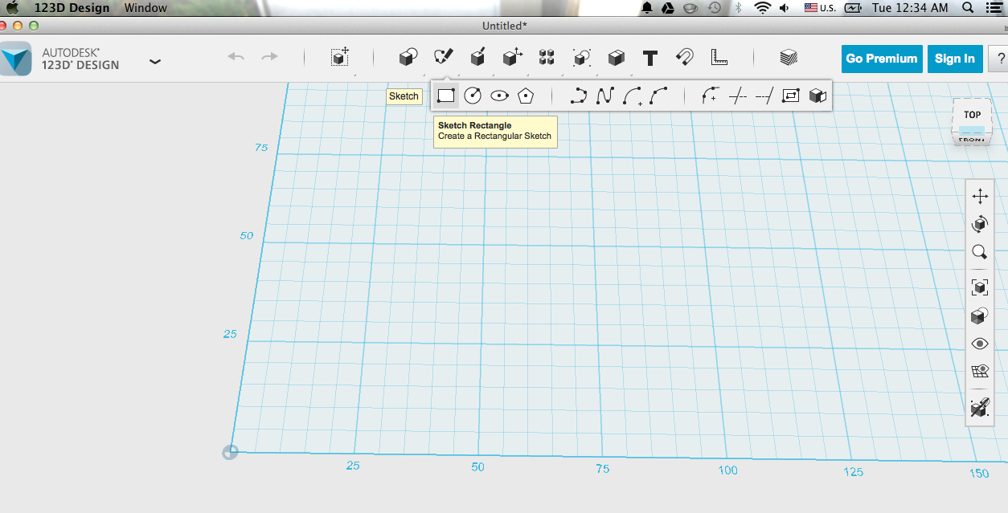Click the grid origin circle

pyautogui.click(x=230, y=452)
